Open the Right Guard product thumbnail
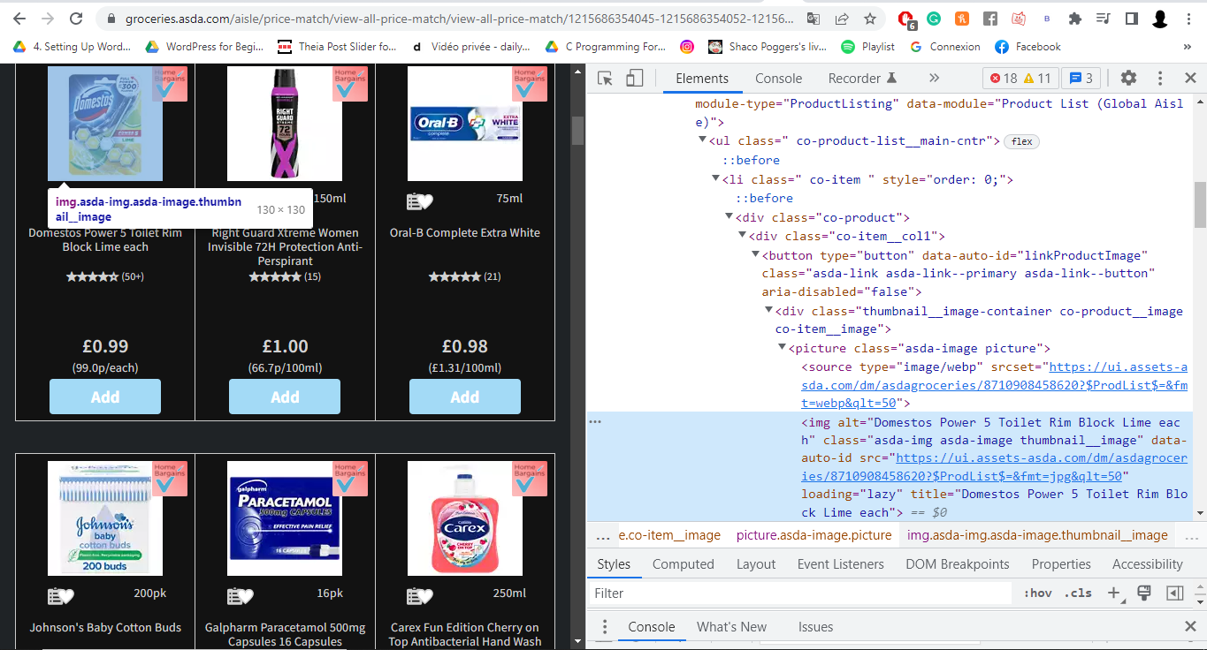The width and height of the screenshot is (1207, 650). (285, 124)
